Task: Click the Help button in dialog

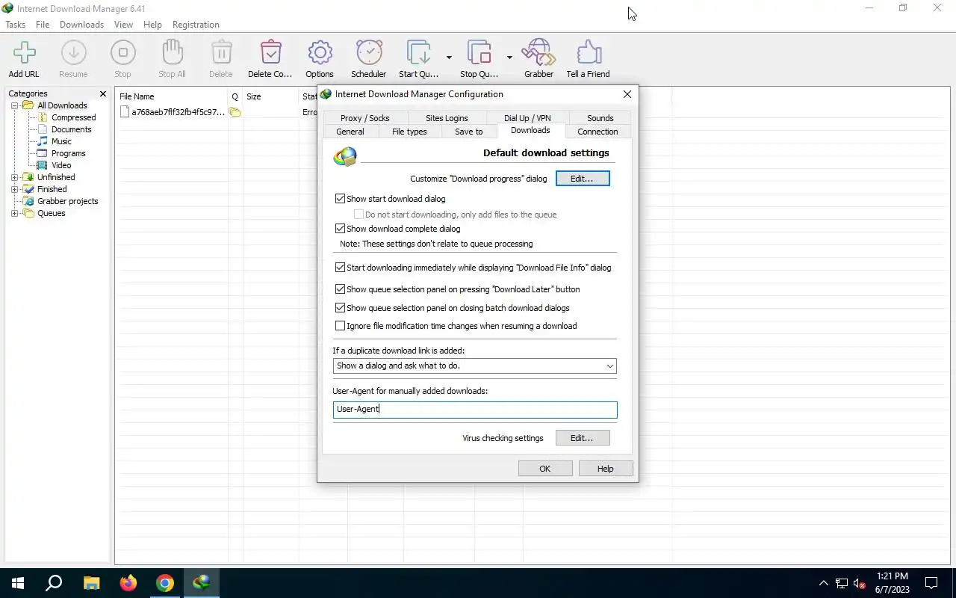Action: click(606, 469)
